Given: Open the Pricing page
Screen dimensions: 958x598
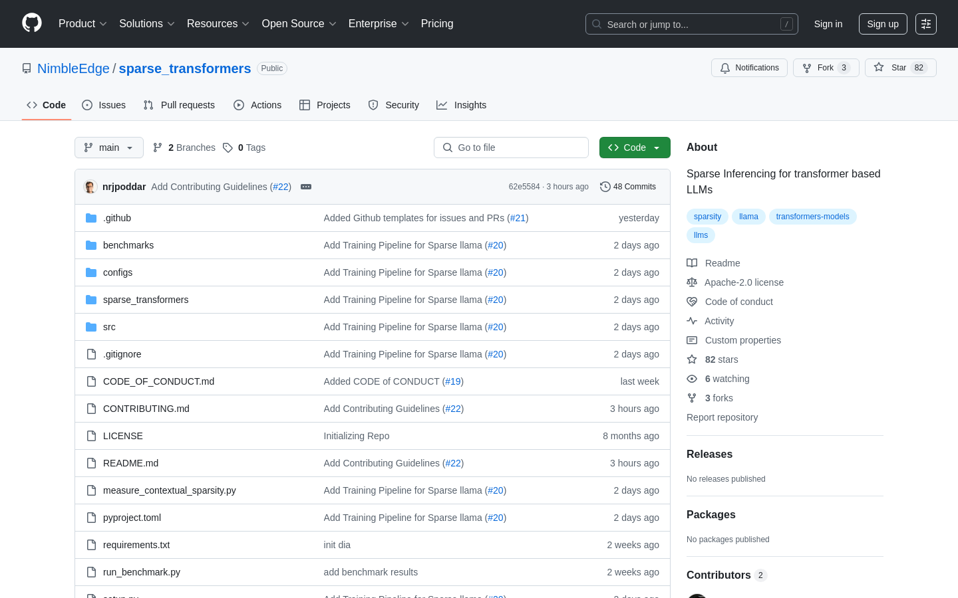Looking at the screenshot, I should tap(437, 24).
